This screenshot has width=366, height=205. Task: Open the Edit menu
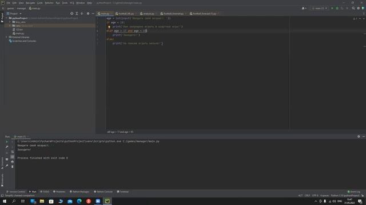(x=14, y=3)
